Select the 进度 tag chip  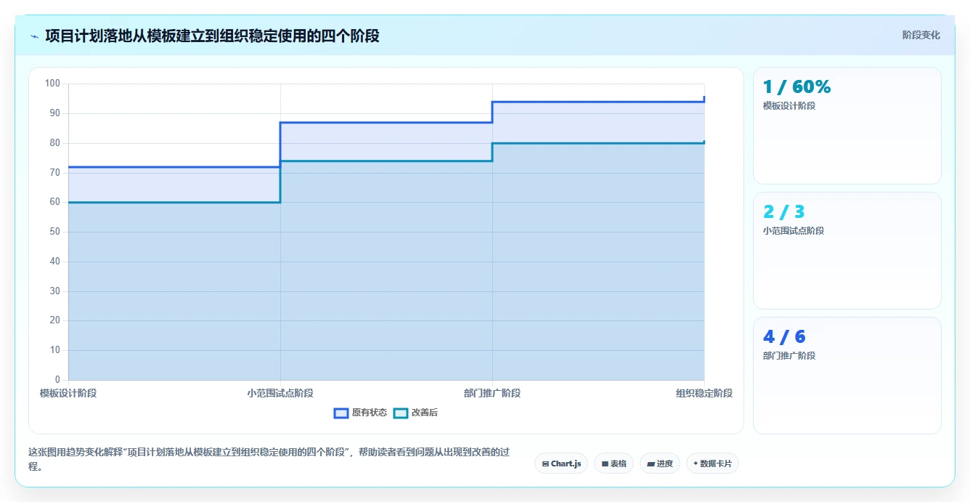[x=660, y=463]
